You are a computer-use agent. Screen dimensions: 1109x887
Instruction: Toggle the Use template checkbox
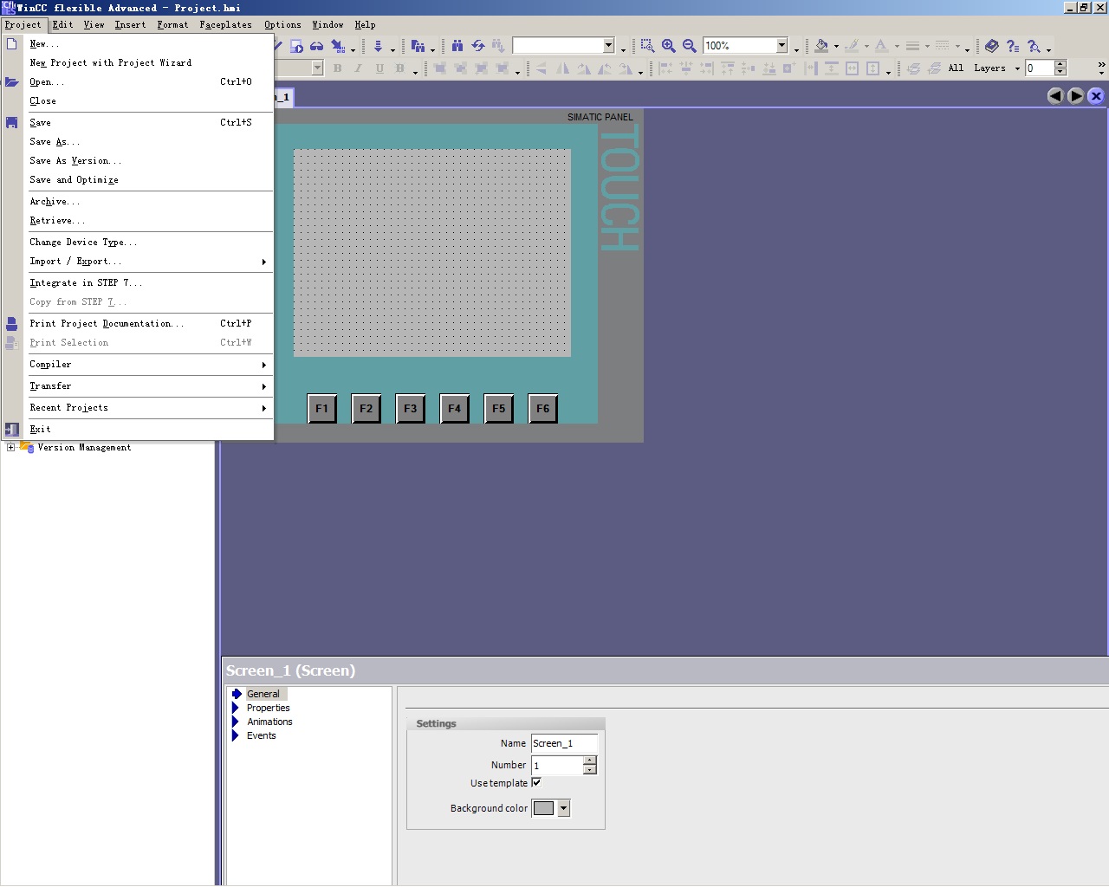tap(536, 782)
